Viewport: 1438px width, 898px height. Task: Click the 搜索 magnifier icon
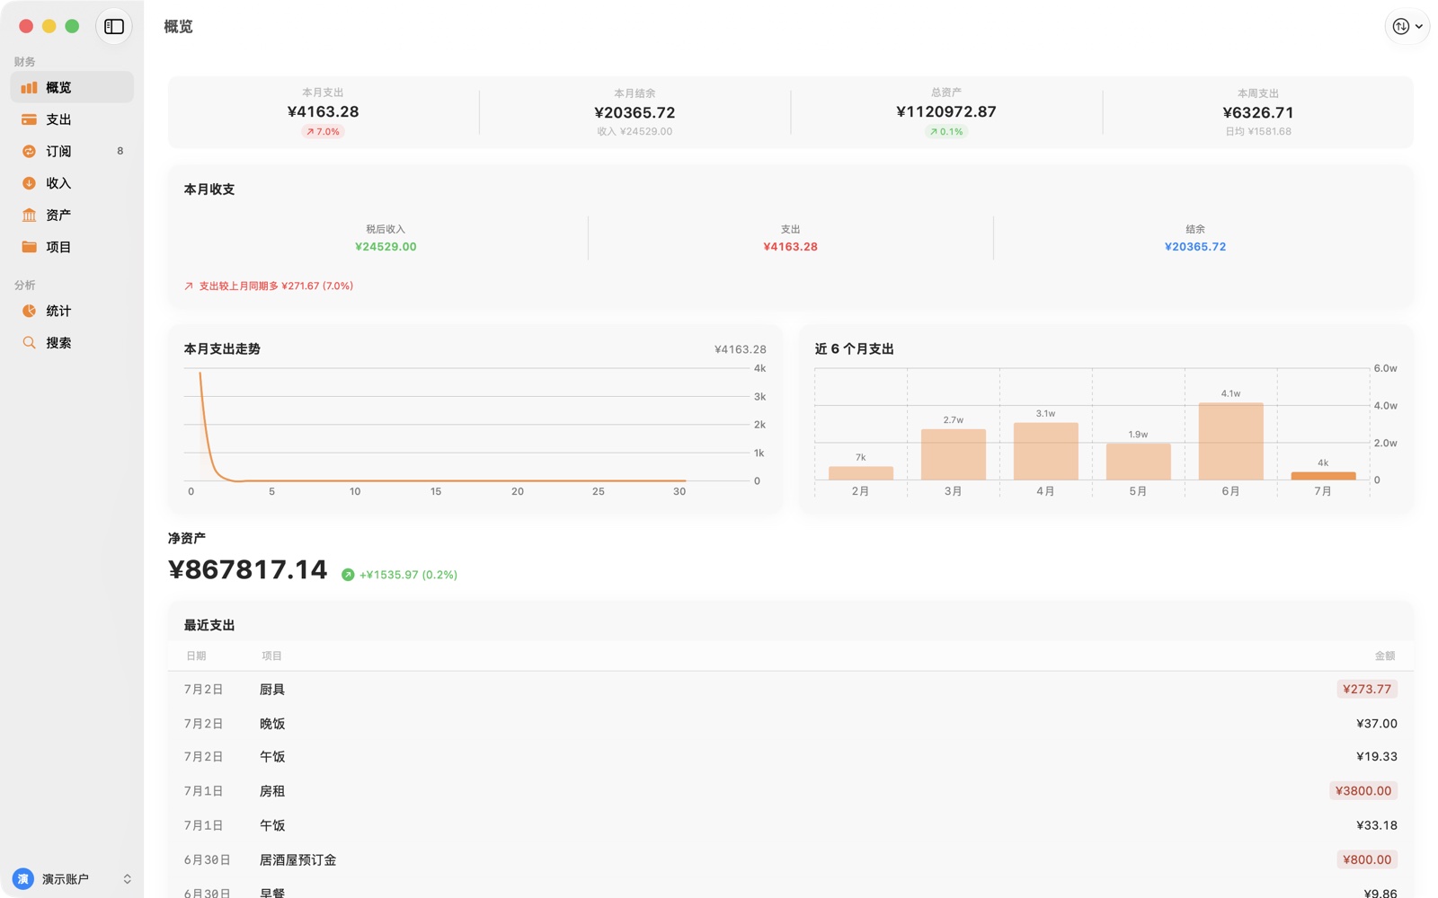pyautogui.click(x=29, y=342)
